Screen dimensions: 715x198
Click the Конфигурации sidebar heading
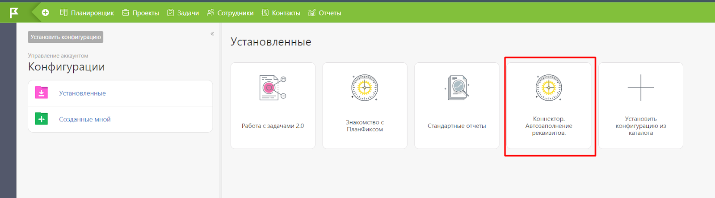[x=66, y=67]
